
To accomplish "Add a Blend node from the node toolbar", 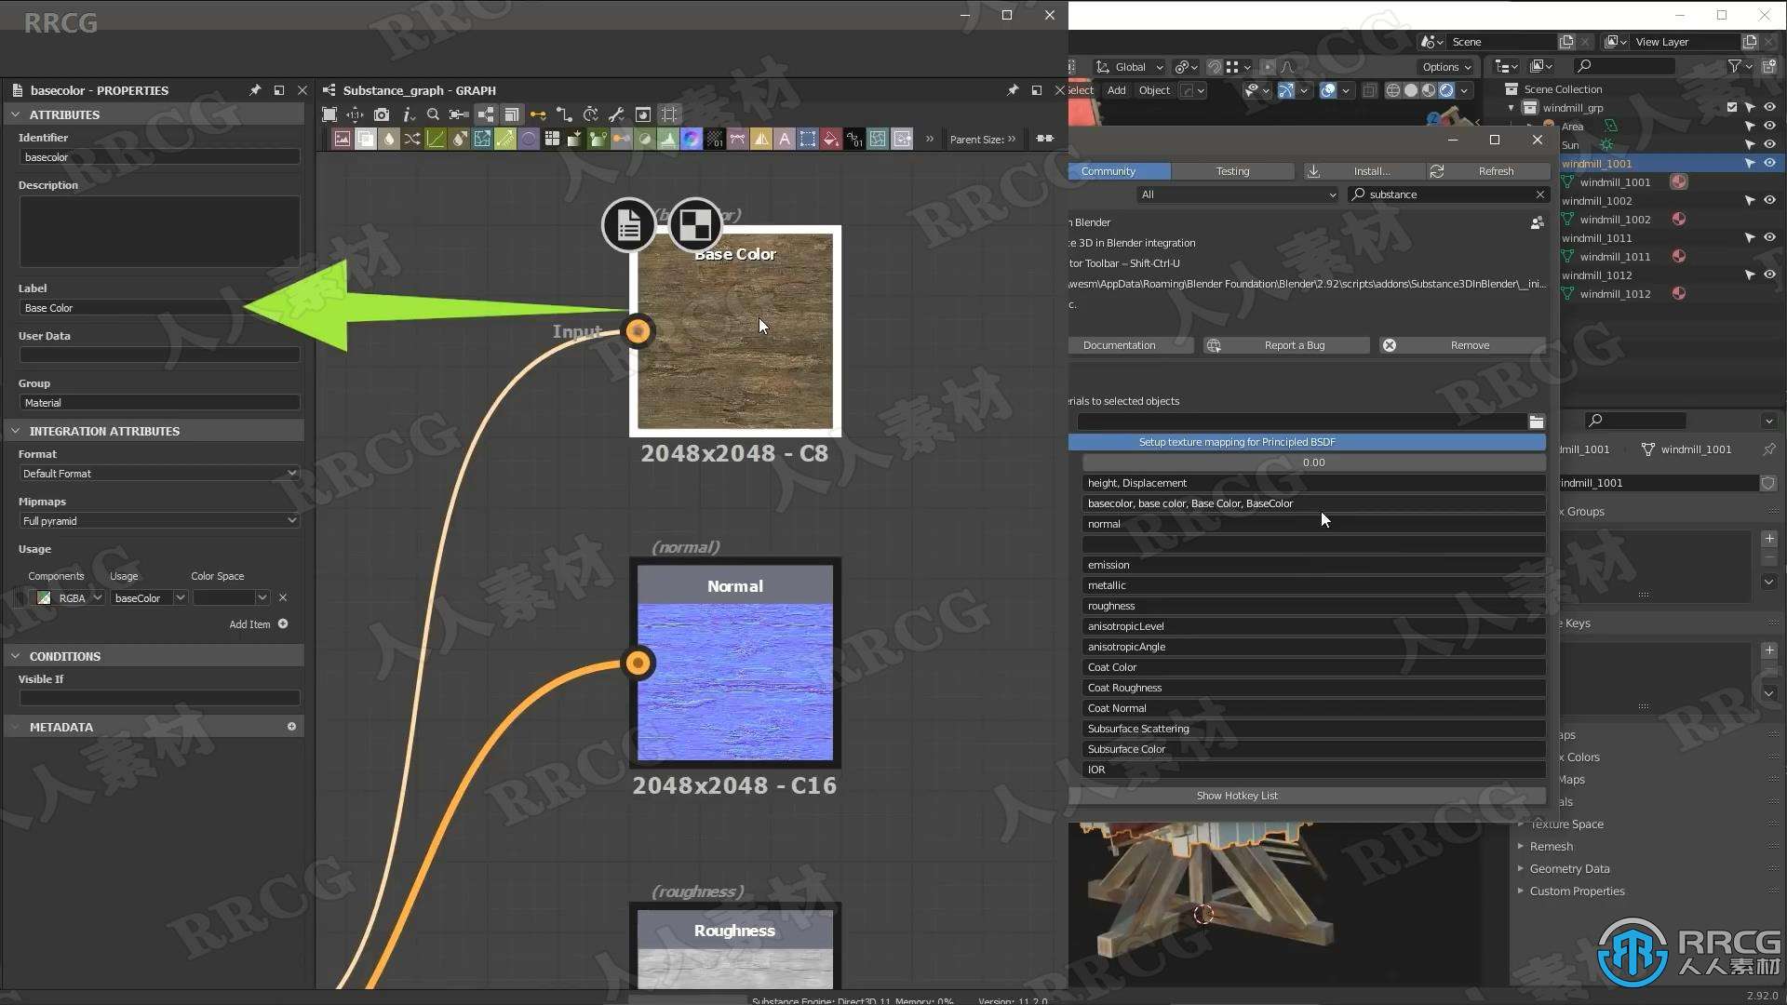I will (365, 139).
